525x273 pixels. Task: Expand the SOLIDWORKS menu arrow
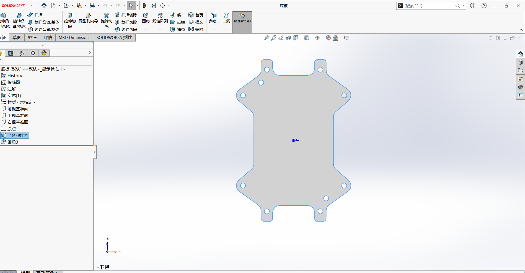coord(31,6)
